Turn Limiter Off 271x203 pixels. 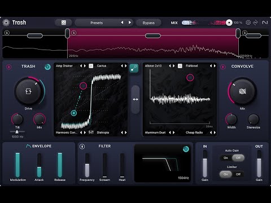(238, 174)
